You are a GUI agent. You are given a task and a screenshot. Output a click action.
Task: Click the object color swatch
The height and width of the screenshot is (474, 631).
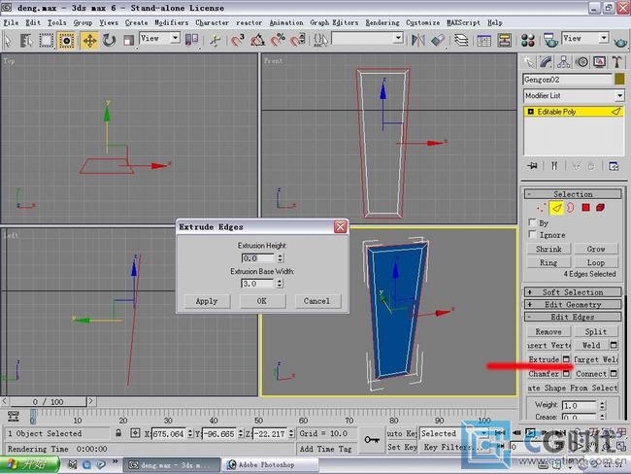tap(619, 79)
